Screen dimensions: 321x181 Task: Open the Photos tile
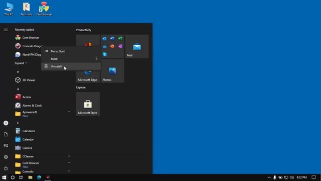click(x=112, y=71)
